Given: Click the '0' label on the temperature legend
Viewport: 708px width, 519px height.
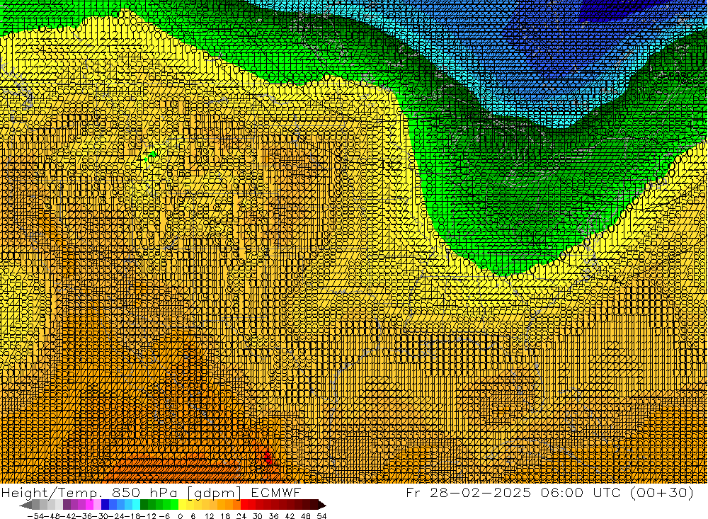Looking at the screenshot, I should pyautogui.click(x=180, y=516).
